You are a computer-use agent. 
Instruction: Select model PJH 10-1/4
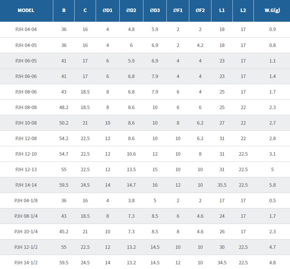pyautogui.click(x=26, y=232)
